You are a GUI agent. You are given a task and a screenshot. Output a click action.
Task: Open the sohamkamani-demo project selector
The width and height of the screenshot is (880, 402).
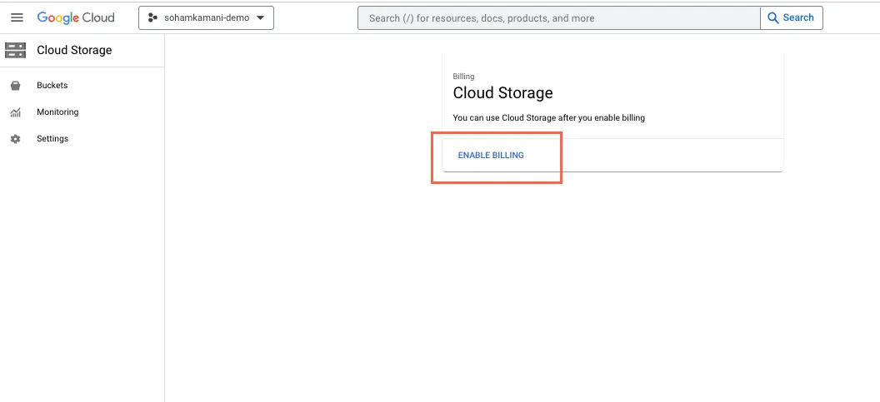tap(205, 17)
